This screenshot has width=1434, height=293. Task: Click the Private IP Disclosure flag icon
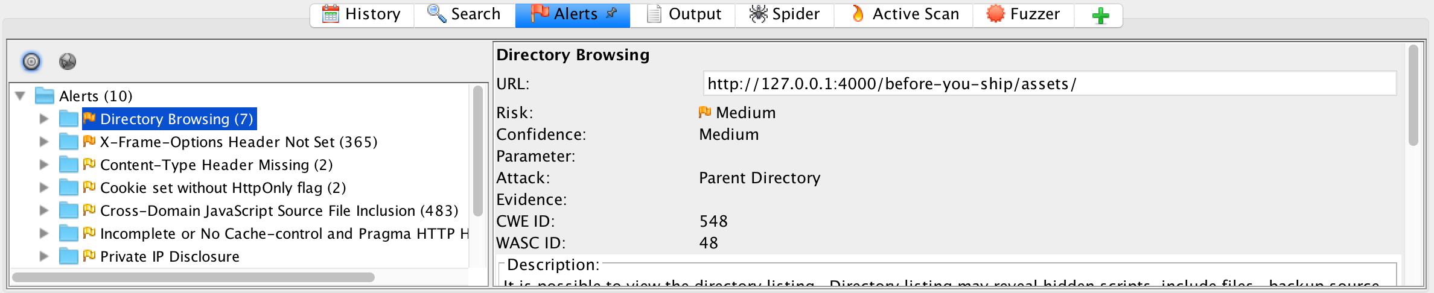coord(89,256)
